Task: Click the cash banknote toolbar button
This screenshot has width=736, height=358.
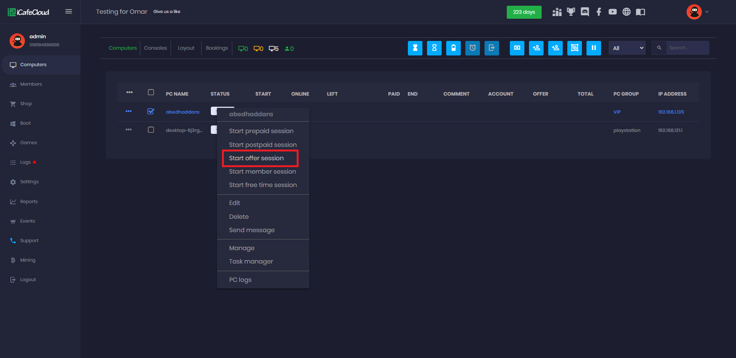Action: tap(517, 48)
